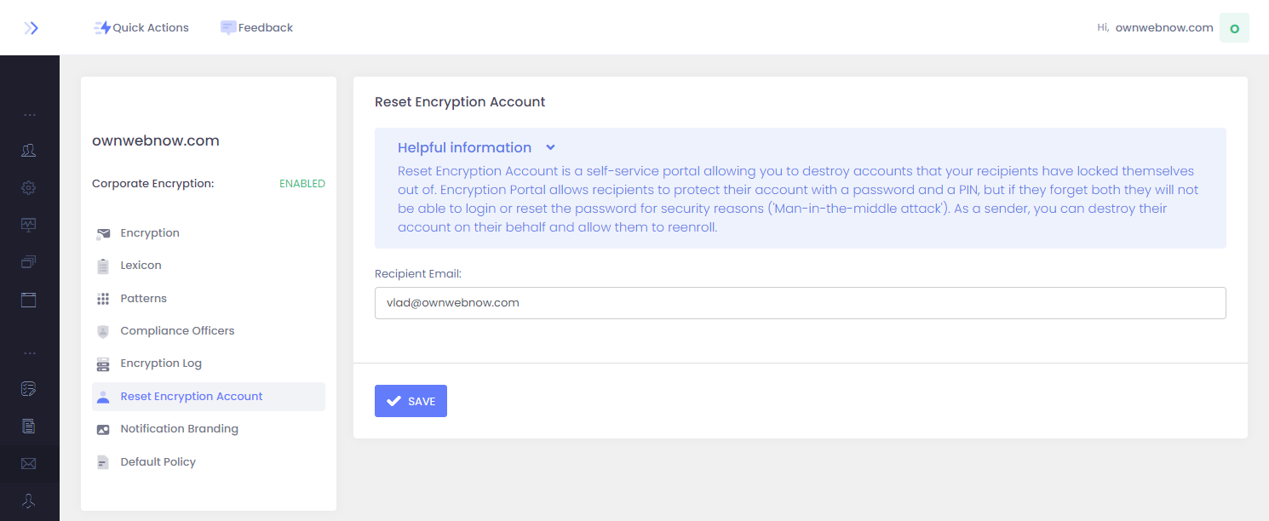Open the highlighted envelope icon in the sidebar
The width and height of the screenshot is (1269, 521).
(29, 463)
